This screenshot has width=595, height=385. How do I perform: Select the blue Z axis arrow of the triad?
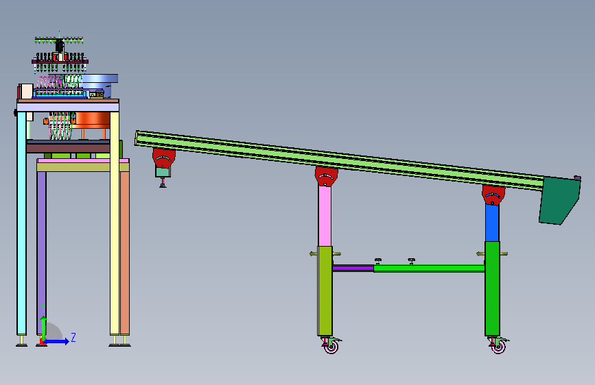point(57,341)
